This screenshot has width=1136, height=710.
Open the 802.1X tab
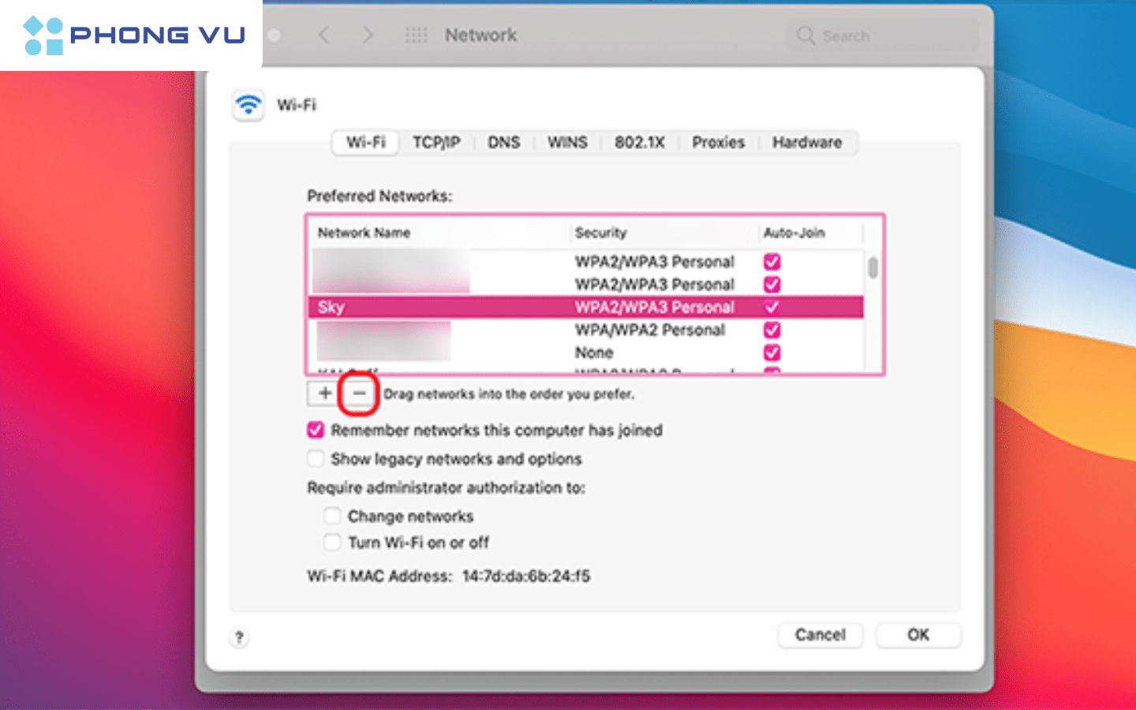pos(640,142)
